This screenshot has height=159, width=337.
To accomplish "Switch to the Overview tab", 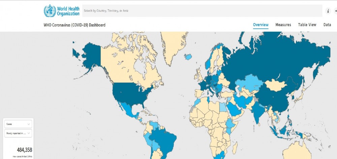I will [261, 25].
